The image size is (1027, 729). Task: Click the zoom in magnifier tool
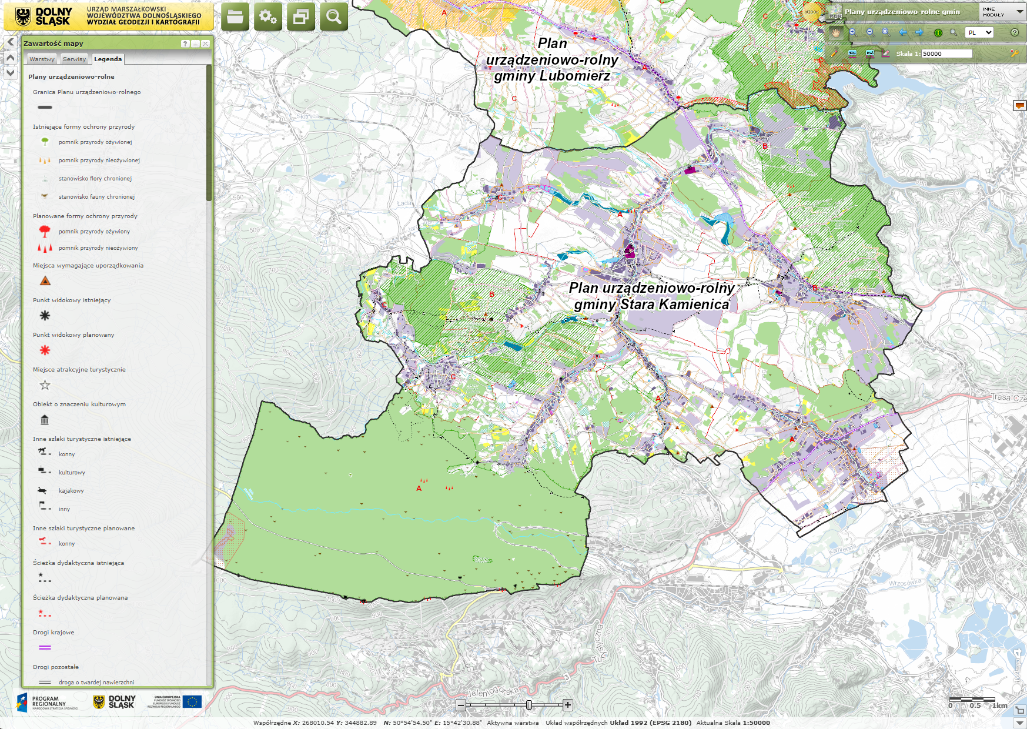pyautogui.click(x=853, y=33)
